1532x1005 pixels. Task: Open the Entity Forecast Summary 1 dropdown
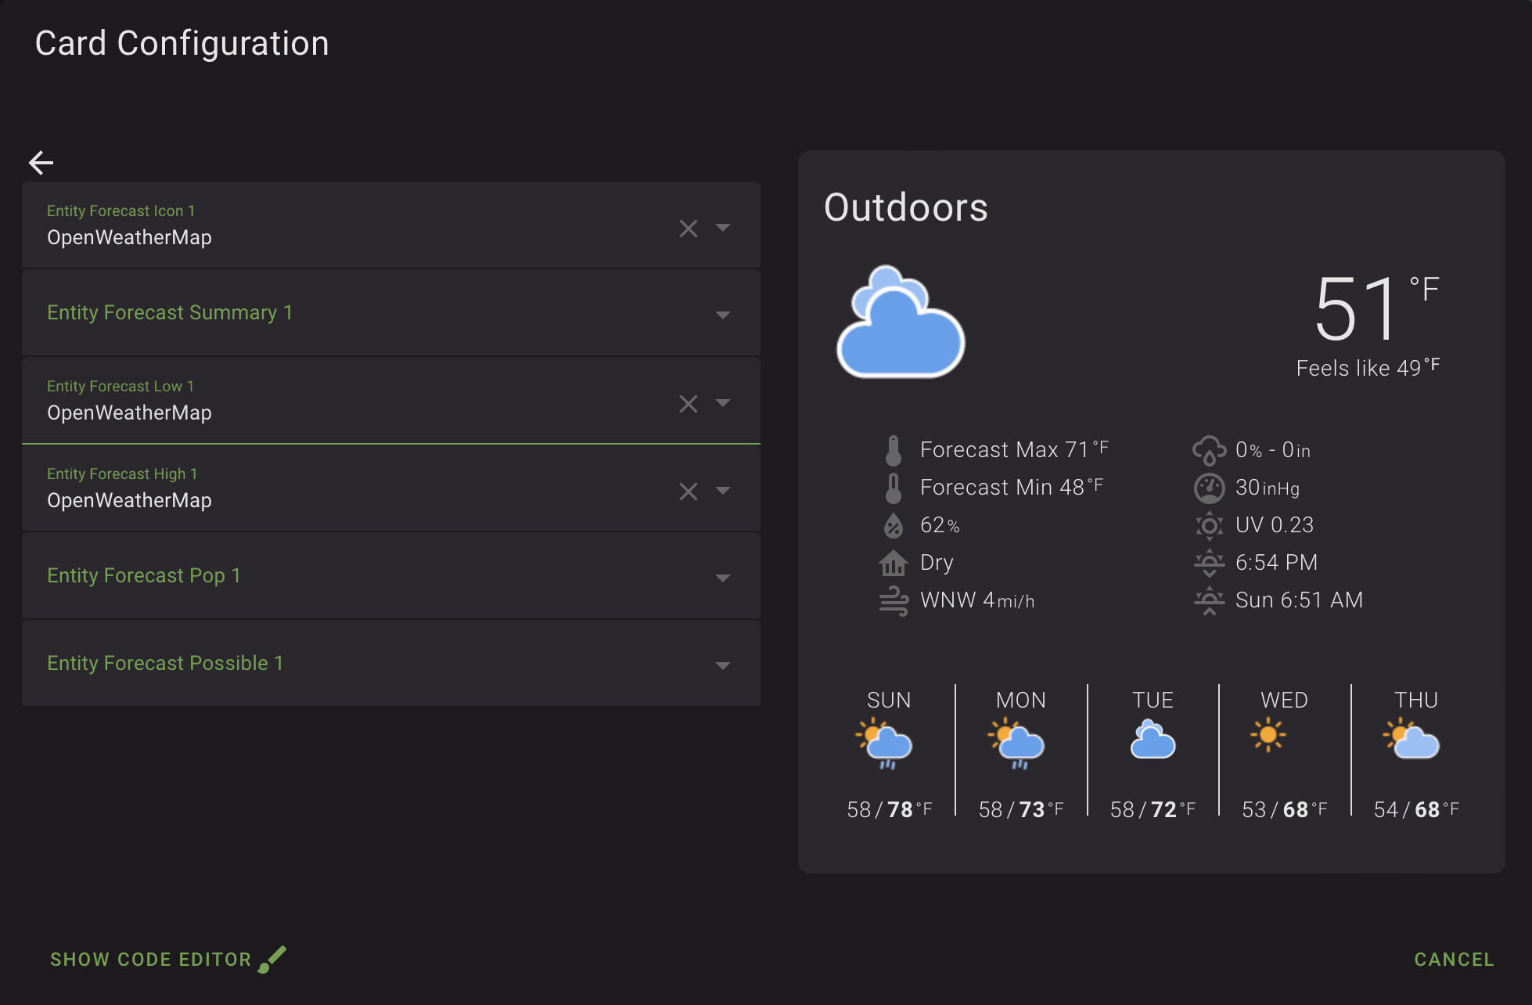tap(722, 315)
